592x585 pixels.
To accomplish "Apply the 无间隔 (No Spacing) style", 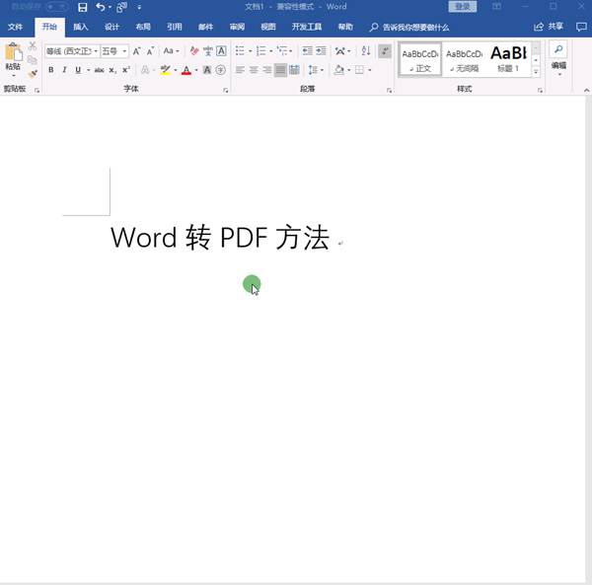I will (x=464, y=59).
